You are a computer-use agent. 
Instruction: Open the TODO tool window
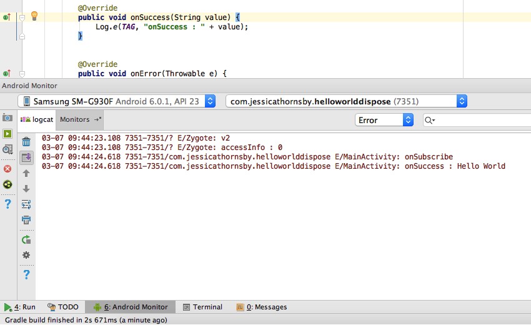pos(63,307)
